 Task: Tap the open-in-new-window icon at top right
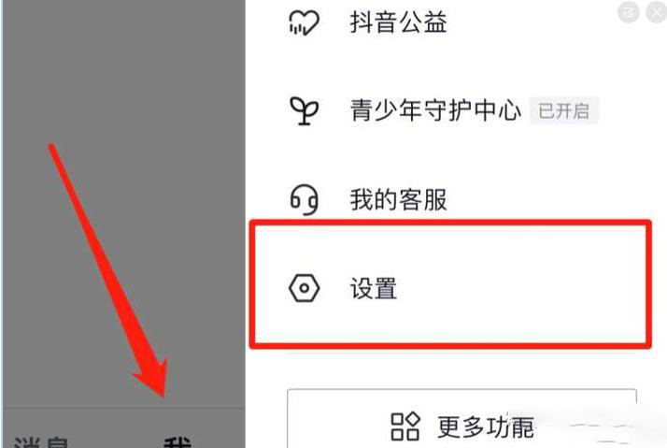[629, 12]
